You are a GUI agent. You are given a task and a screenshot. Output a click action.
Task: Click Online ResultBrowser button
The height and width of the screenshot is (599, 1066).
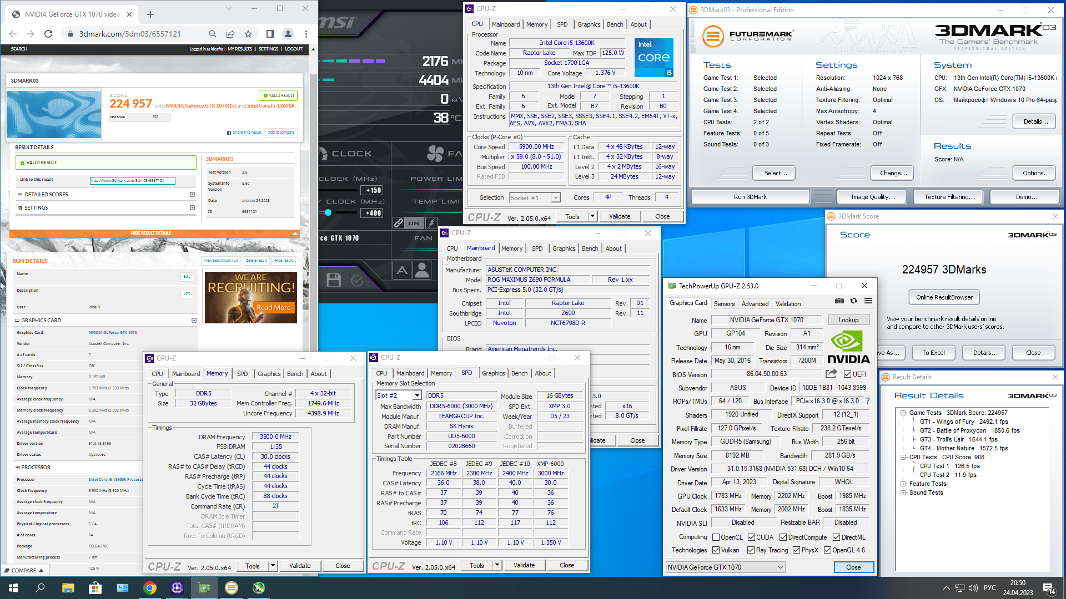pyautogui.click(x=944, y=297)
